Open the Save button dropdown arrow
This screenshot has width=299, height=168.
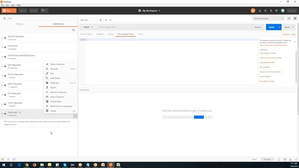pyautogui.click(x=293, y=27)
